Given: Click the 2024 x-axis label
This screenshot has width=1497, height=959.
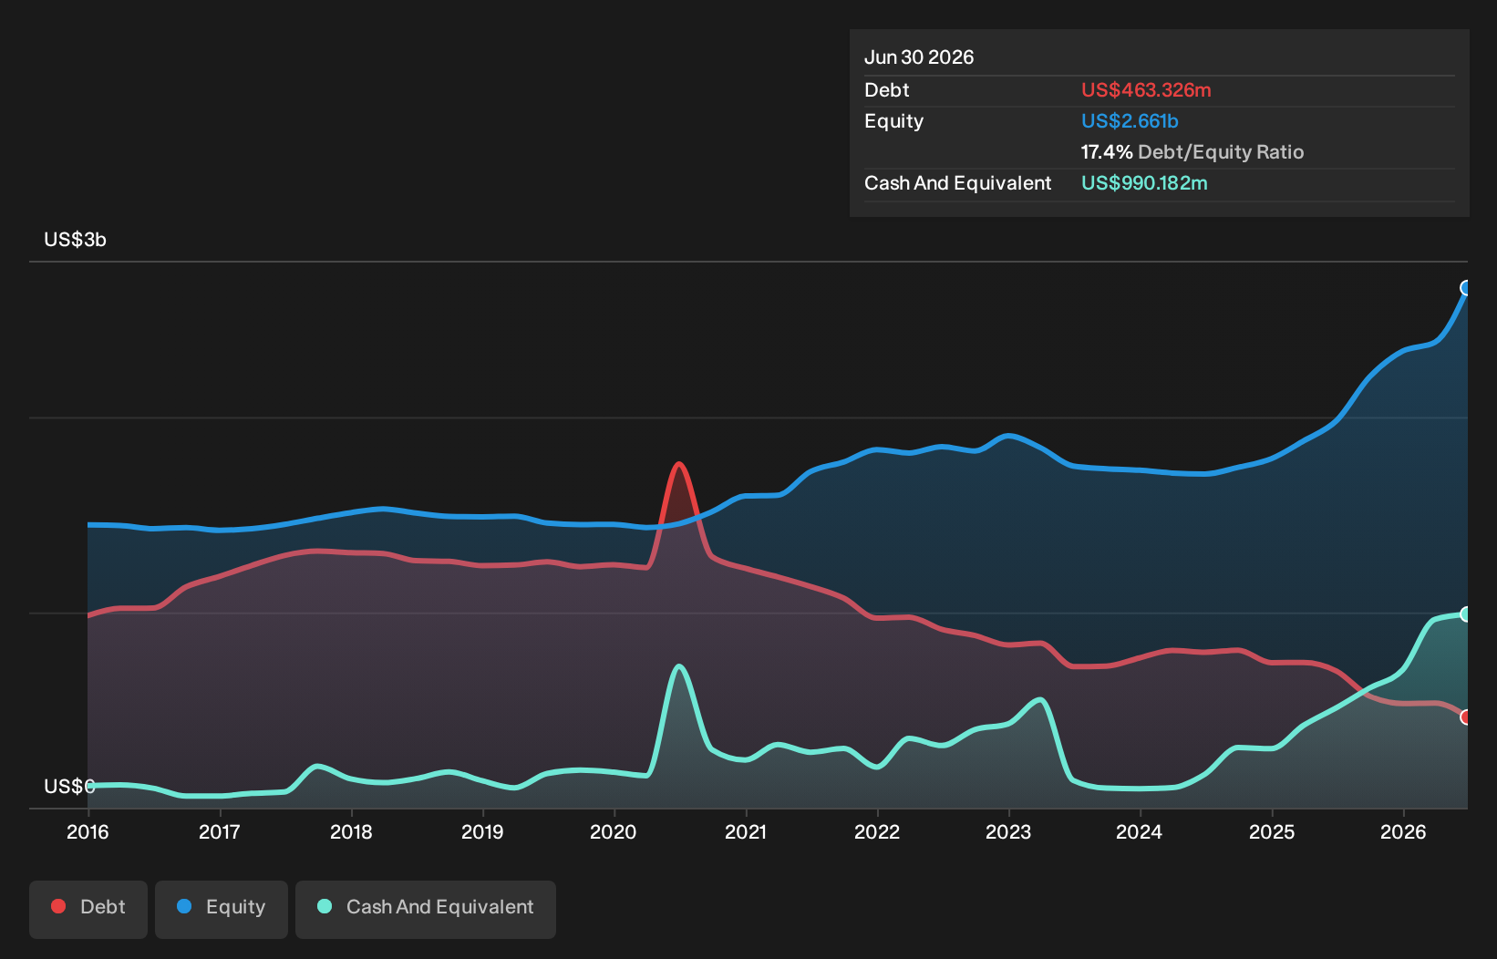Looking at the screenshot, I should (x=1140, y=832).
